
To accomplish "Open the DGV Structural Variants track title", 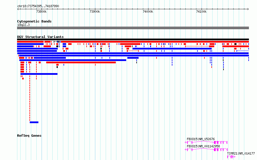I will point(40,37).
